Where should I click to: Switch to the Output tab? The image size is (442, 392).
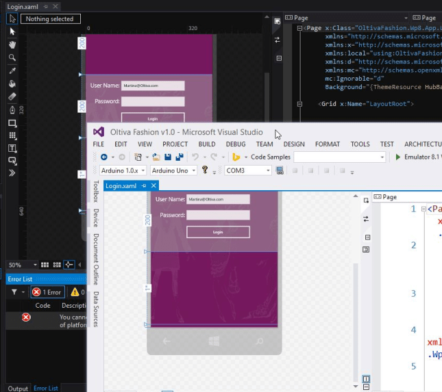18,388
